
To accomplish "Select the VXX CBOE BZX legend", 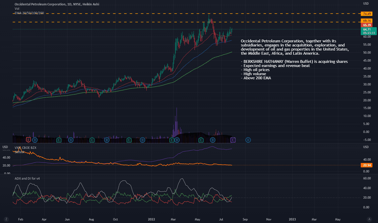I will [25, 148].
